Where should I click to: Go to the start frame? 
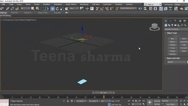(129, 101)
